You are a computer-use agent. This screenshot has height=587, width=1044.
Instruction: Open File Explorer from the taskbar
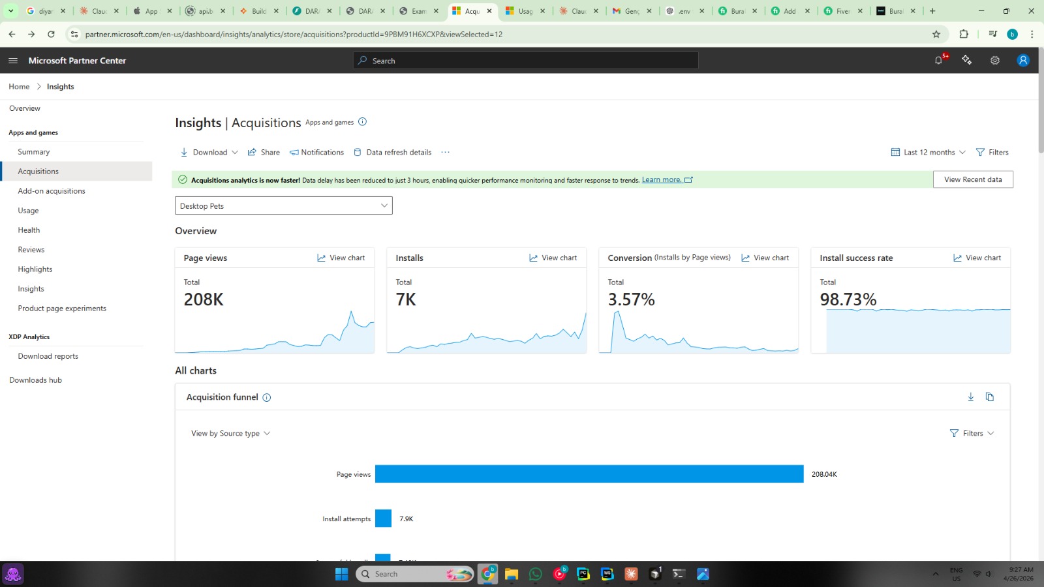coord(512,574)
